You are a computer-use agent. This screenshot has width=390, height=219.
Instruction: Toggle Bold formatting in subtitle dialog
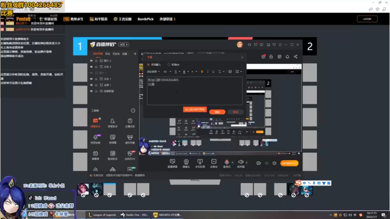click(x=202, y=72)
